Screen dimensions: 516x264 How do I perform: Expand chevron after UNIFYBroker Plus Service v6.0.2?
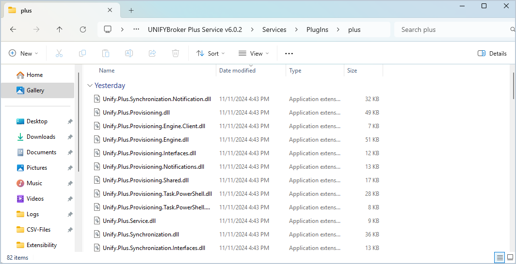252,29
